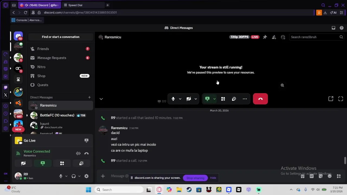
Task: Toggle deafen headphones in user panel
Action: click(73, 176)
